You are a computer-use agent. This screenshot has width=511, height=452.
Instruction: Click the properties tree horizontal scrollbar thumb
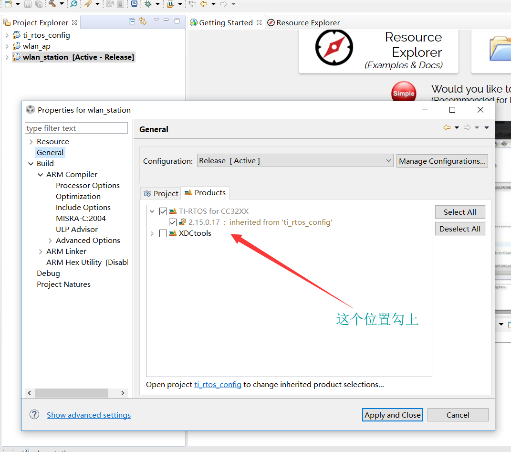[x=72, y=393]
